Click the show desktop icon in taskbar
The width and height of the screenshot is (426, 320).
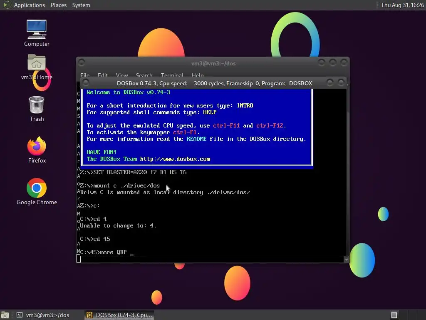click(x=5, y=315)
